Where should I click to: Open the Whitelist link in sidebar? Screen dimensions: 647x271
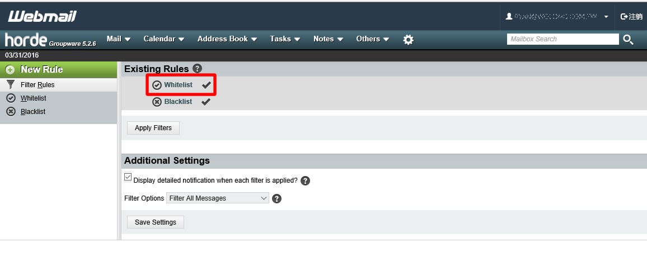click(x=33, y=98)
